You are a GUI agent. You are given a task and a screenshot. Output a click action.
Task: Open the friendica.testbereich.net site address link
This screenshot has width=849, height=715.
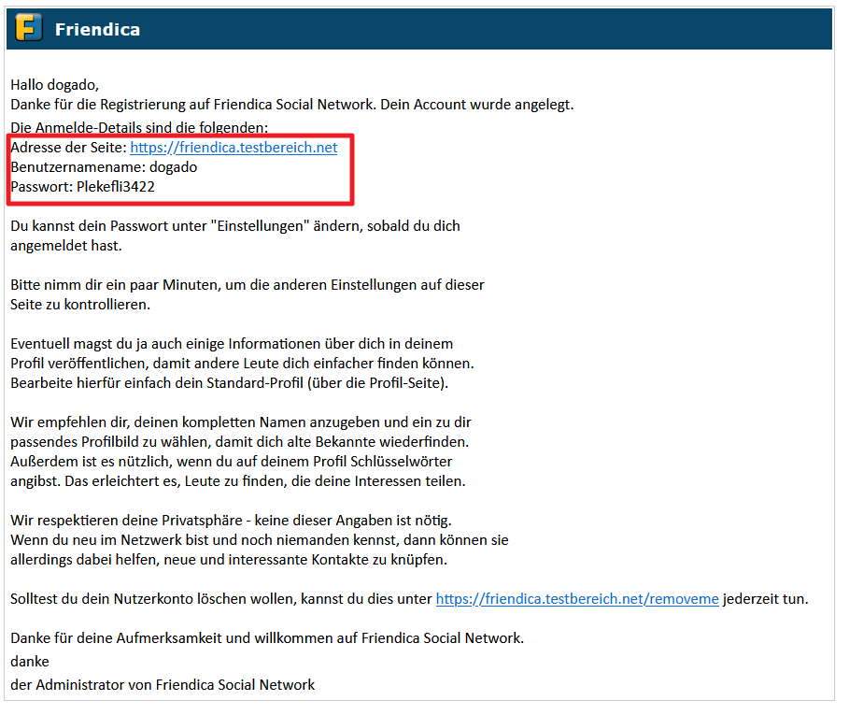tap(233, 148)
